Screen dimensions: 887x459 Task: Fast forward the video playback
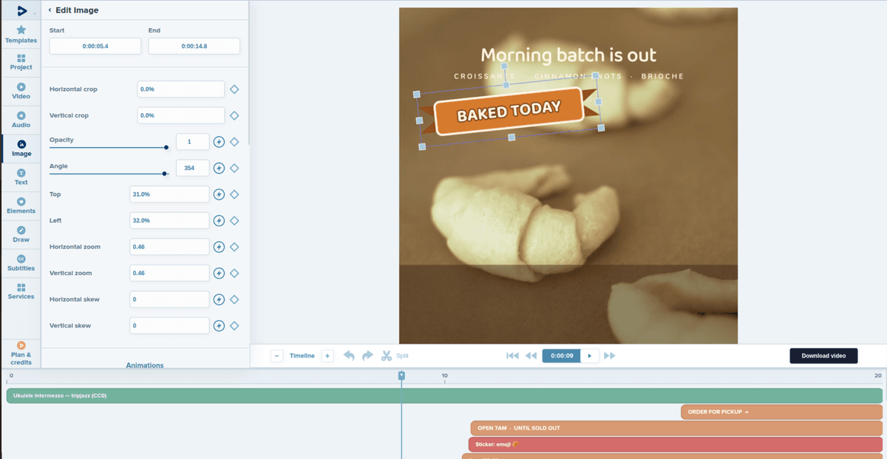coord(610,356)
